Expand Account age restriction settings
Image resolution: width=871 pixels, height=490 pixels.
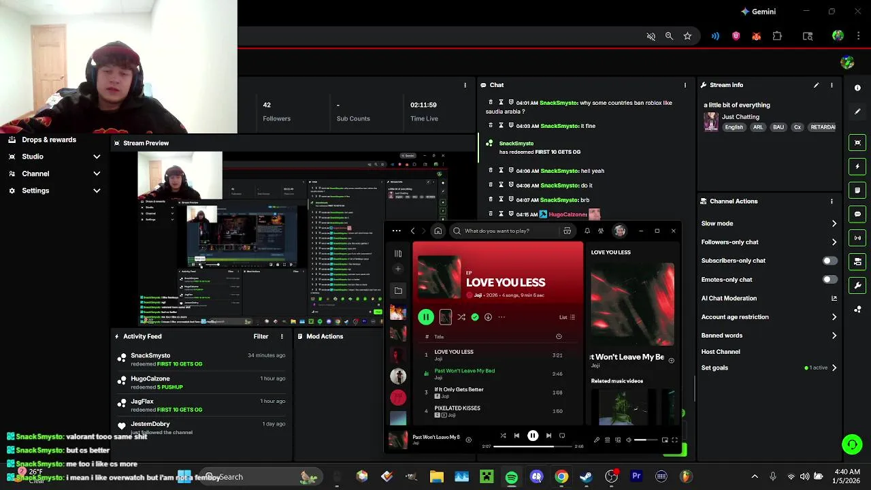click(x=834, y=317)
